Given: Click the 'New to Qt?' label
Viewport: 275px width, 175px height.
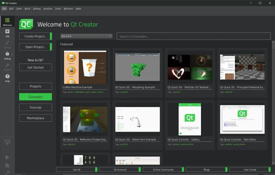Looking at the screenshot, I should coord(36,60).
